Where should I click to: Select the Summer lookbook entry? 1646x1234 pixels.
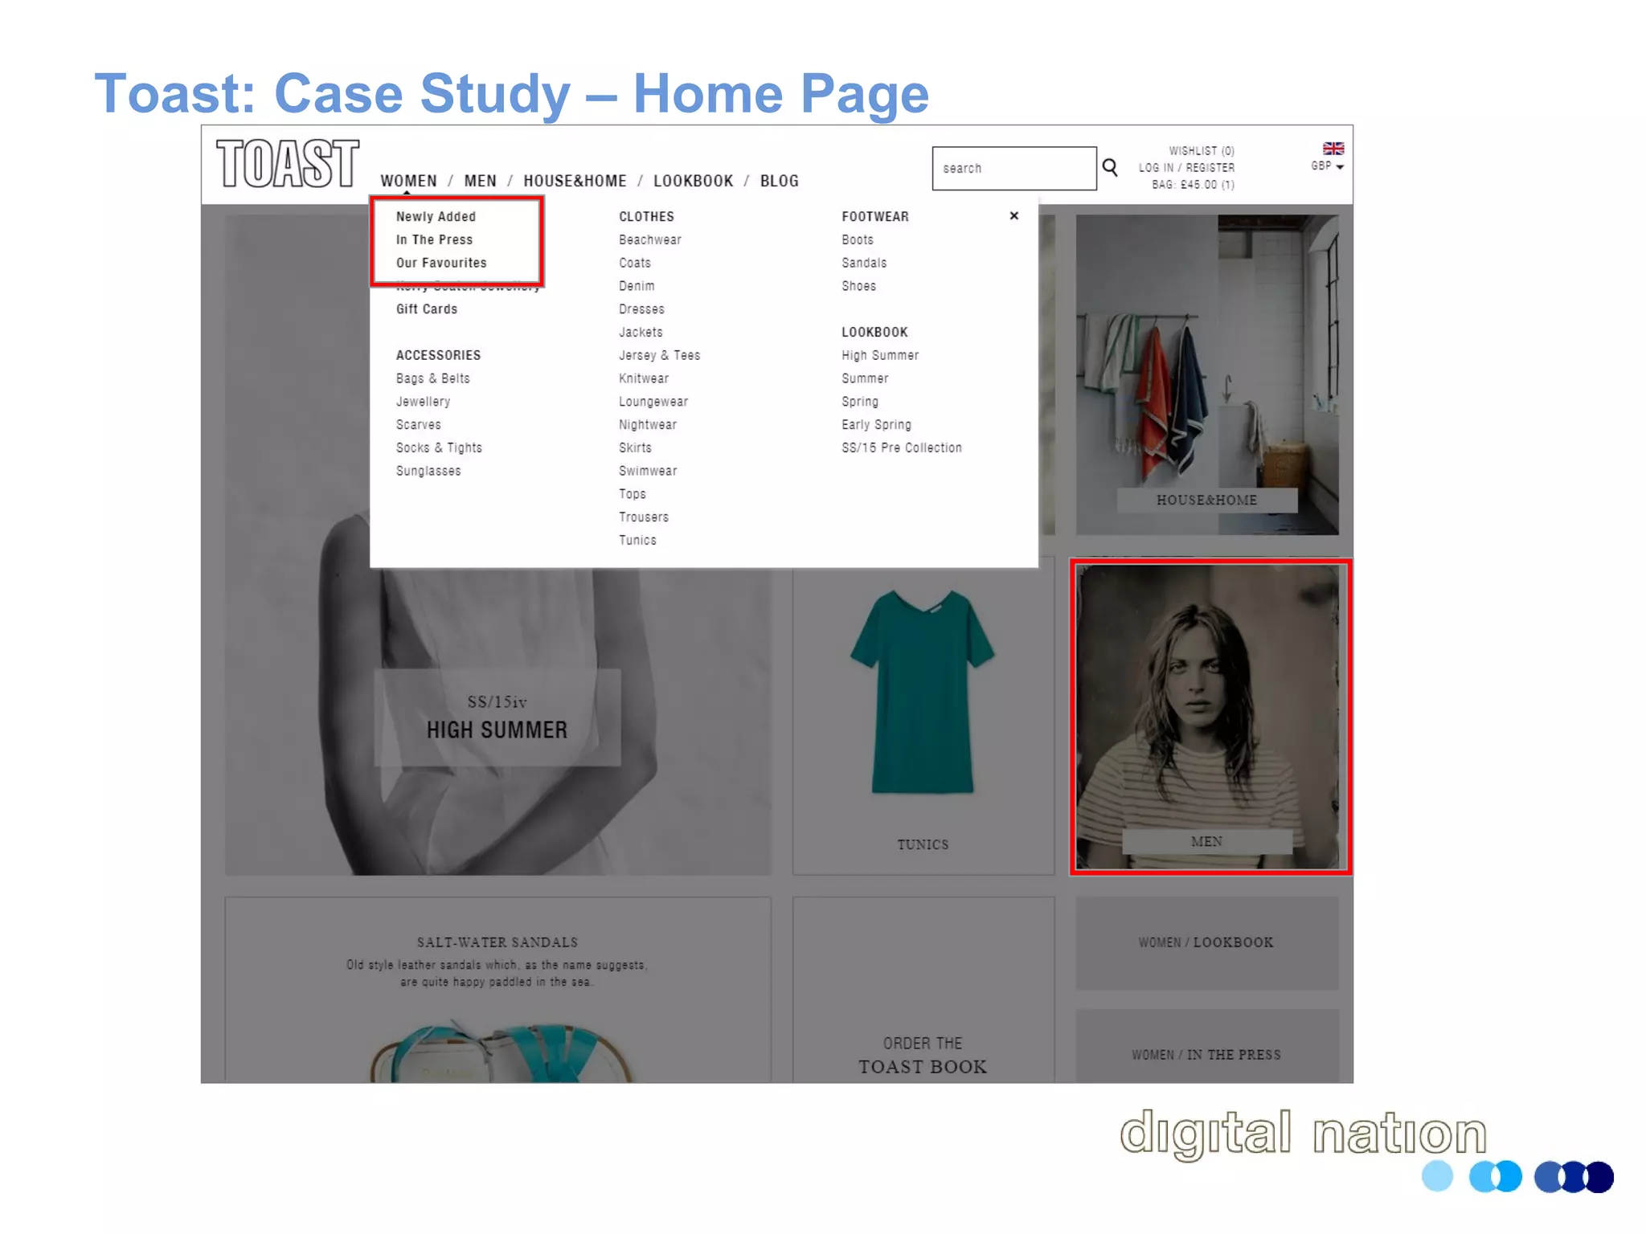click(x=865, y=378)
